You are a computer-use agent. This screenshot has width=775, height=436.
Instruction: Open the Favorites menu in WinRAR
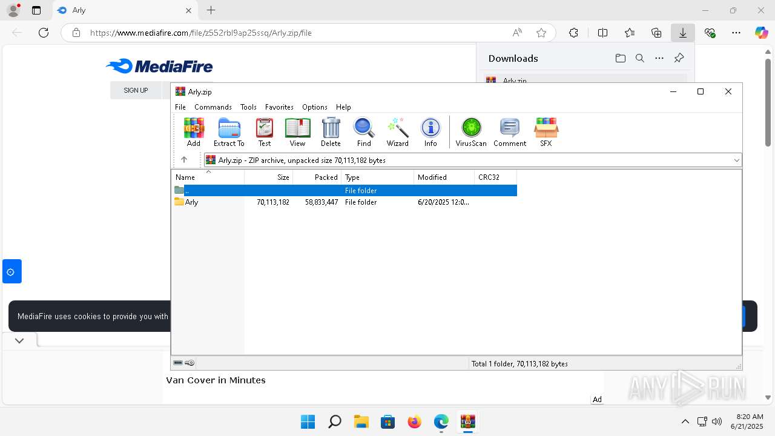coord(279,107)
